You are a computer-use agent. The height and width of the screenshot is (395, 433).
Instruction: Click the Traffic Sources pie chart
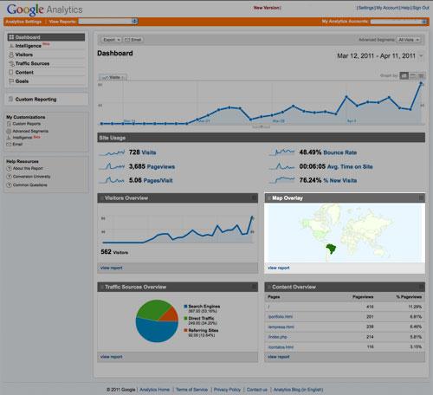(x=157, y=321)
